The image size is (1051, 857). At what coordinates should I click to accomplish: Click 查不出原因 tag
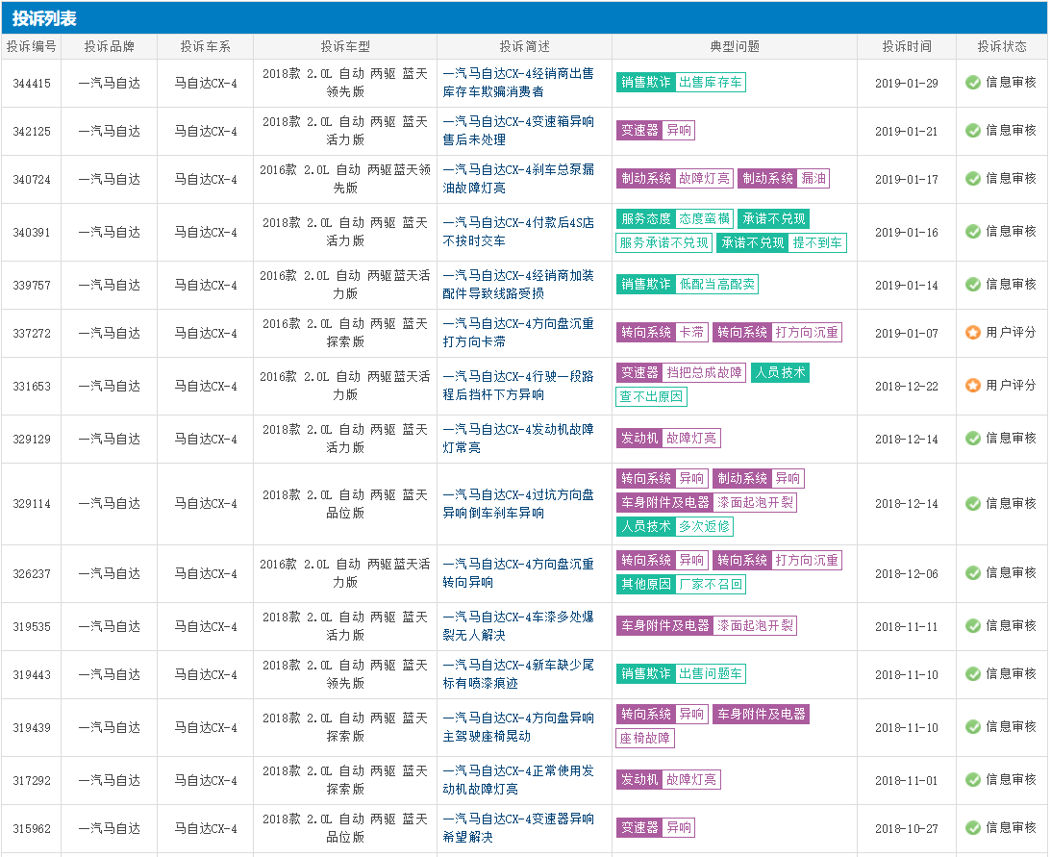pos(651,397)
